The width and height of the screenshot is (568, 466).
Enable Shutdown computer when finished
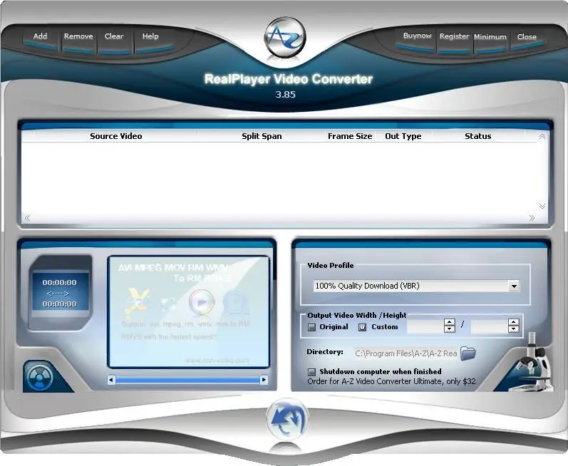pos(311,372)
